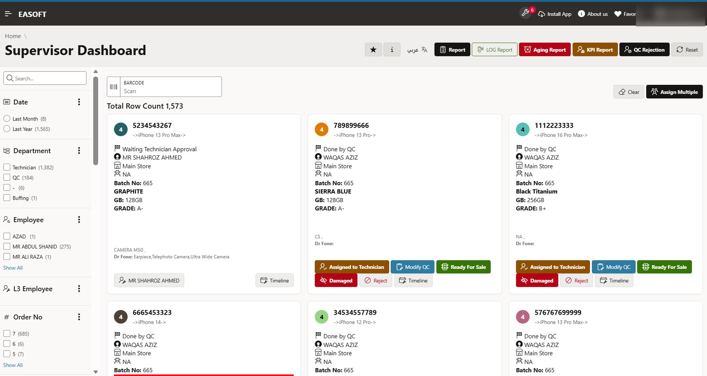The height and width of the screenshot is (376, 707).
Task: Click the Clear eraser button
Action: click(x=629, y=92)
